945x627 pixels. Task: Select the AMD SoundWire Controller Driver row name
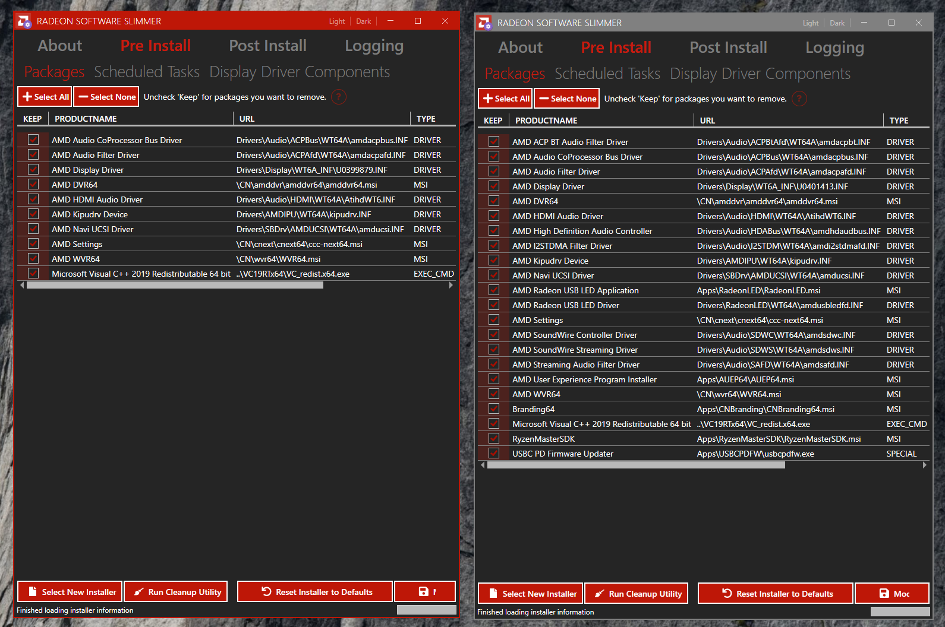pyautogui.click(x=575, y=335)
